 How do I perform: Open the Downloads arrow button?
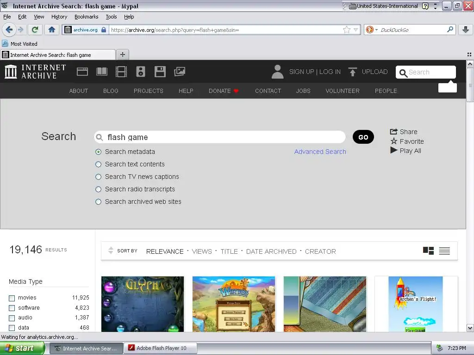tap(466, 30)
